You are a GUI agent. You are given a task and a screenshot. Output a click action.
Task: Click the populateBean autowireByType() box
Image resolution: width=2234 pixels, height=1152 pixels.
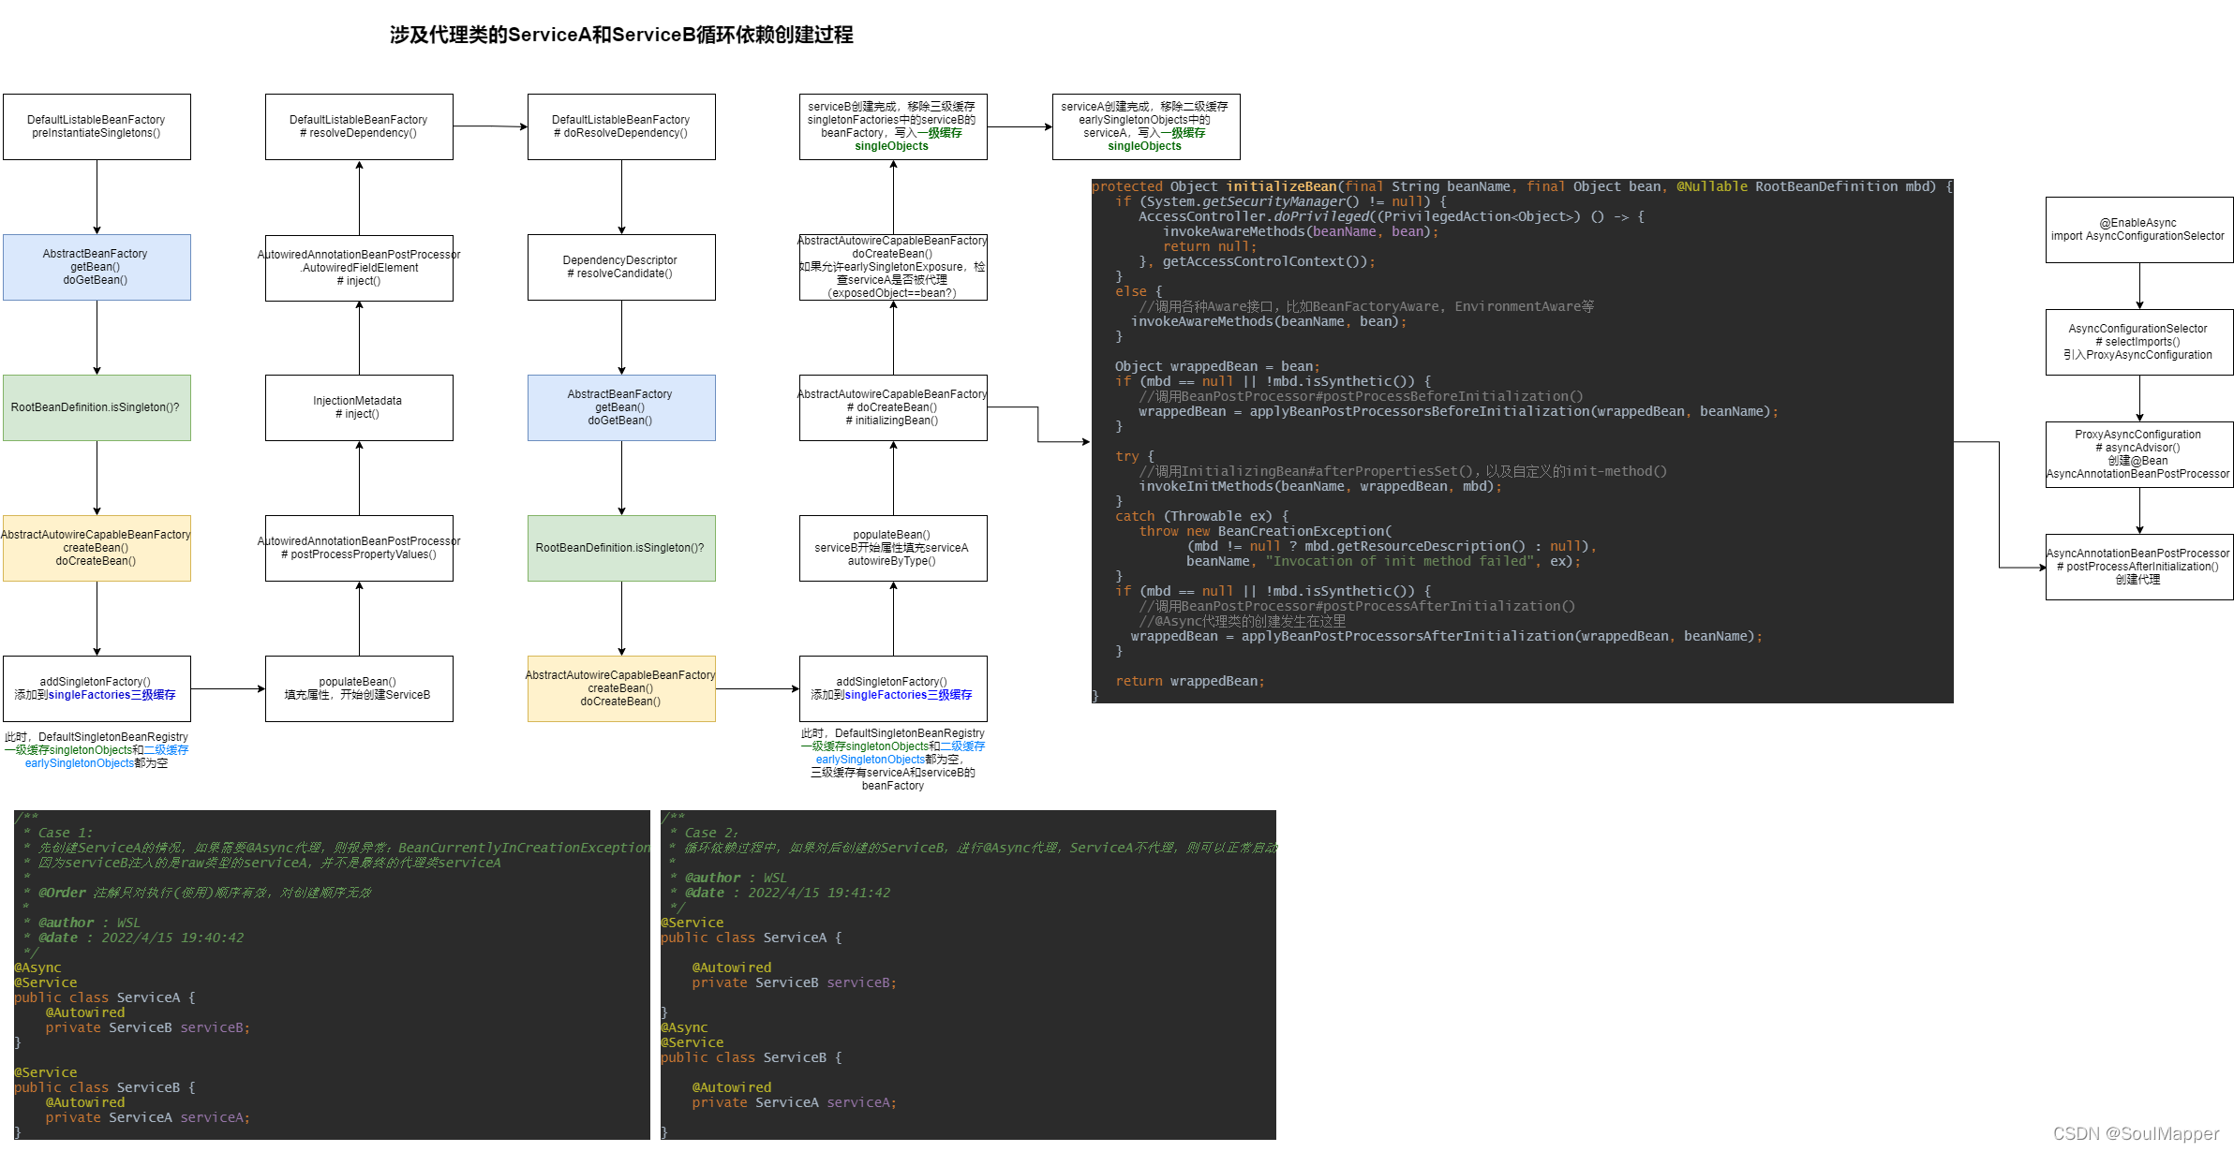coord(893,548)
